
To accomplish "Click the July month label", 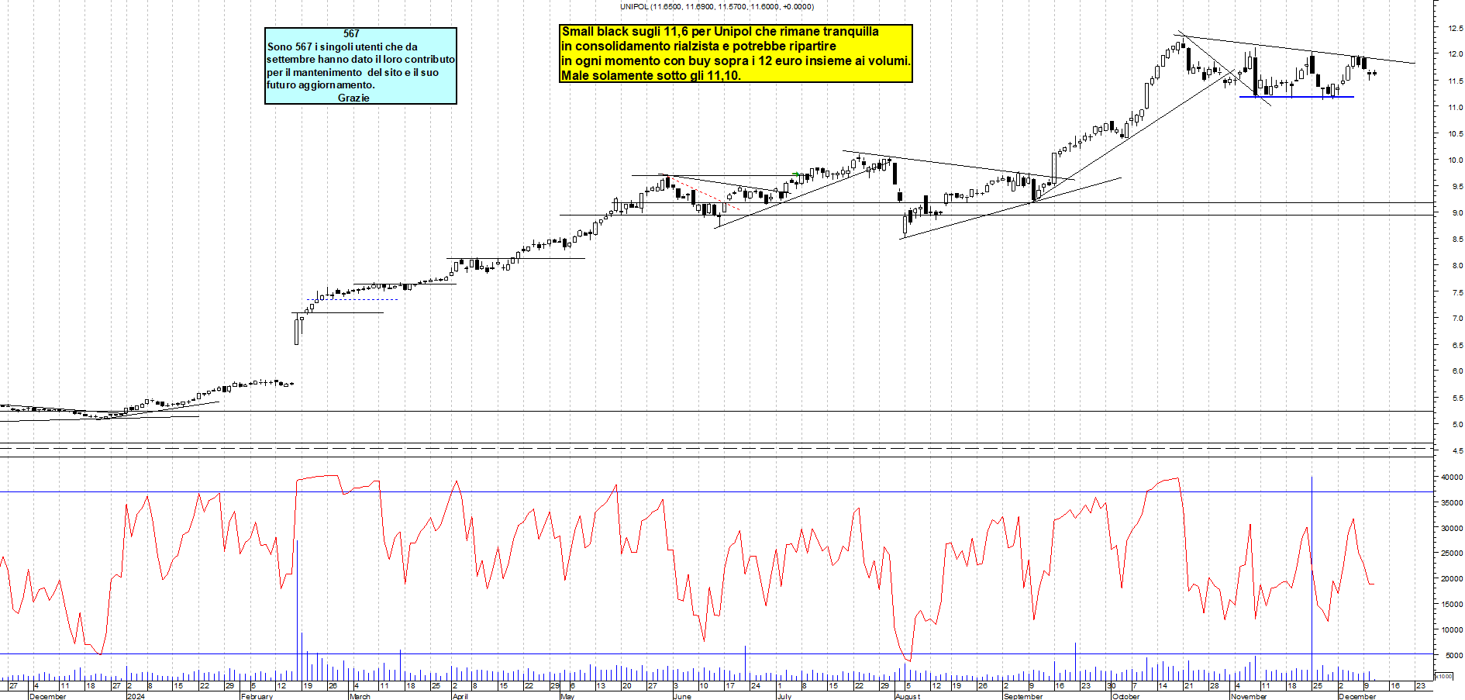I will coord(784,696).
